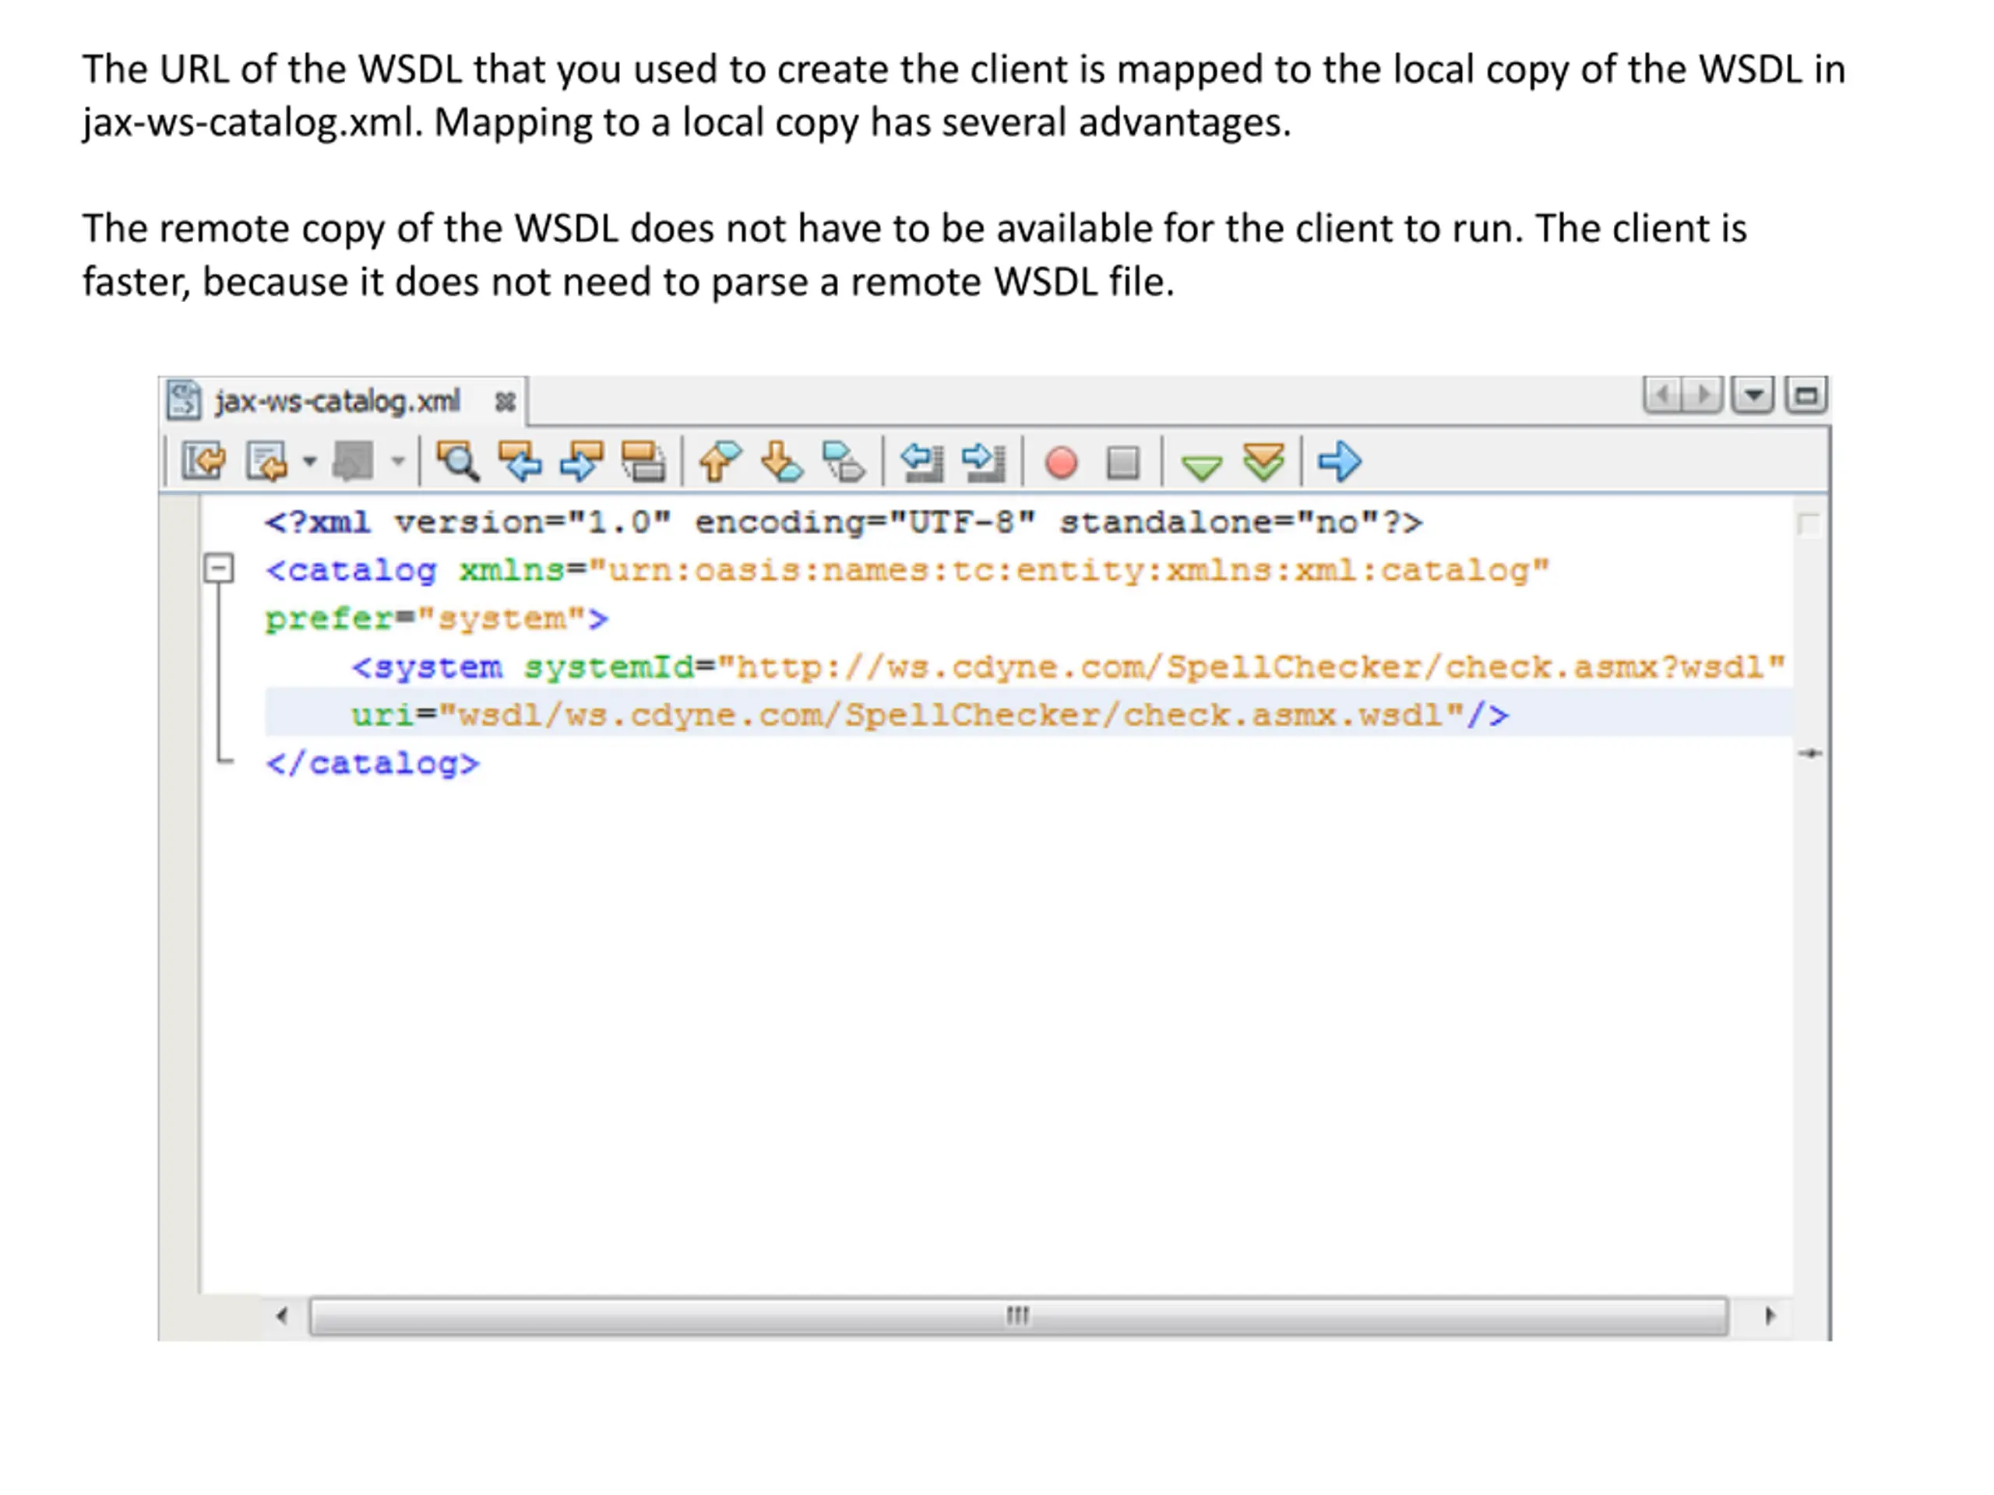This screenshot has width=1994, height=1495.
Task: Click the Validate XML double-arrow icon
Action: pyautogui.click(x=1264, y=462)
